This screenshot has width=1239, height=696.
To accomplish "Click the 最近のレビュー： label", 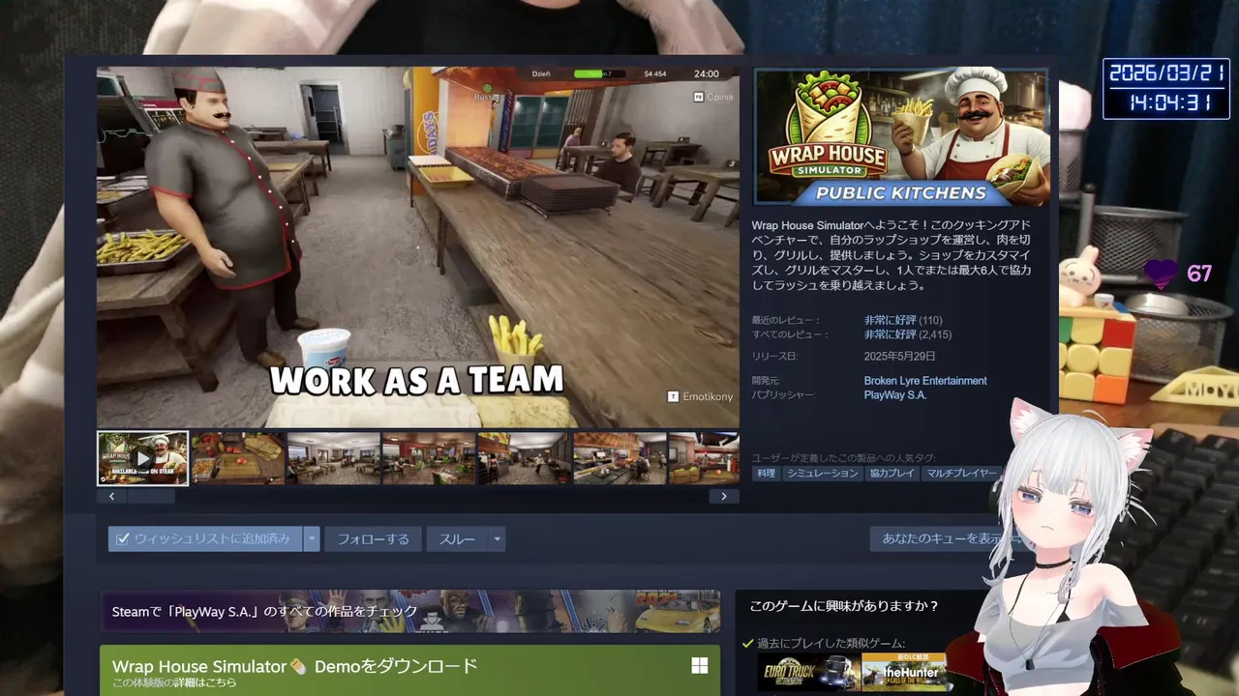I will [786, 320].
